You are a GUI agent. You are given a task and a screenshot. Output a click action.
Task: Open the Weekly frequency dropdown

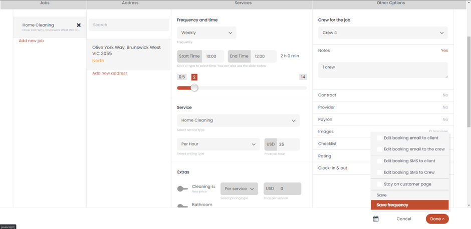(206, 33)
